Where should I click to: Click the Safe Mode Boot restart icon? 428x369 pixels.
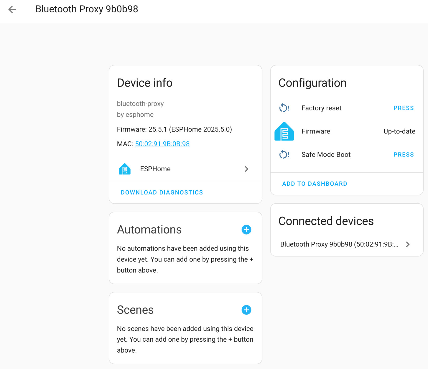click(284, 154)
